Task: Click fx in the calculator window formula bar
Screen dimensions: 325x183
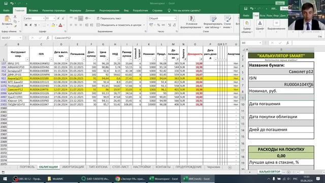Action: (x=288, y=43)
